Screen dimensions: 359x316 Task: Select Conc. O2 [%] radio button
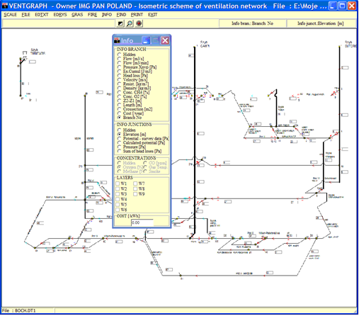point(119,96)
